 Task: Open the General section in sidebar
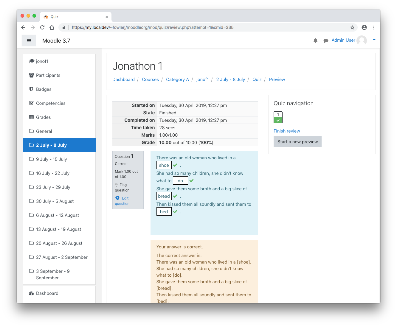(59, 131)
